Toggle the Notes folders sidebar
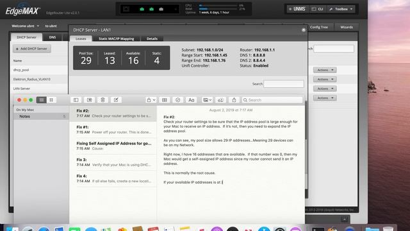 [x=76, y=100]
